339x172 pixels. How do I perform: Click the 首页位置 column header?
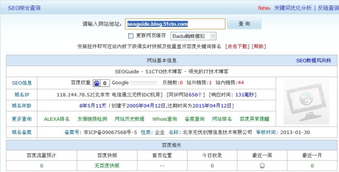[x=162, y=156]
